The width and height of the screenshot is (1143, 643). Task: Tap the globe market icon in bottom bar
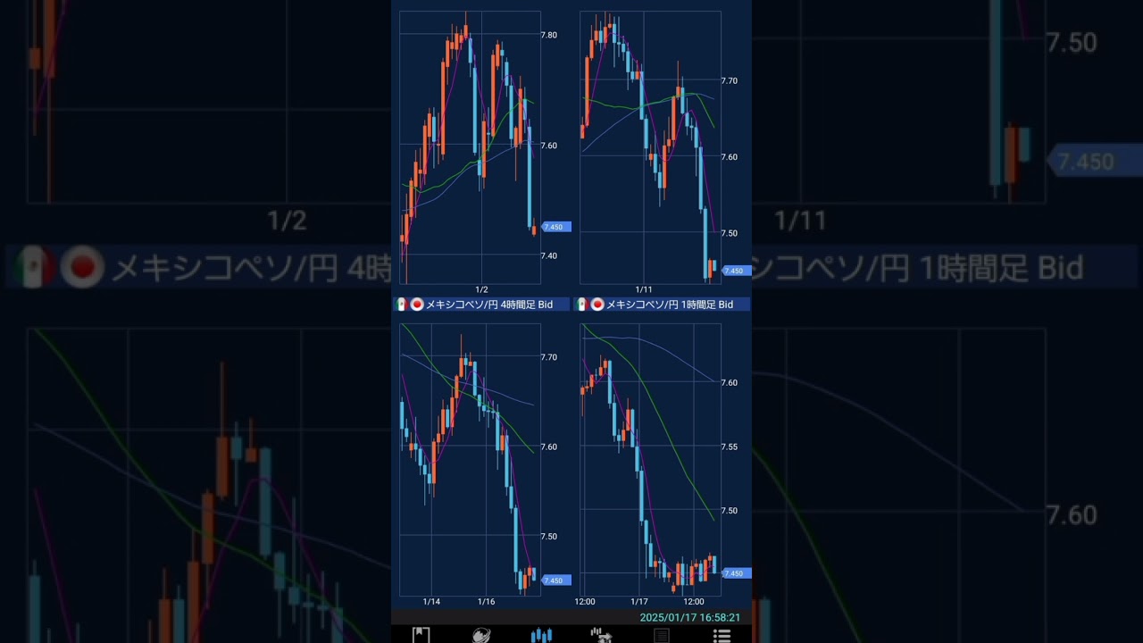point(481,635)
